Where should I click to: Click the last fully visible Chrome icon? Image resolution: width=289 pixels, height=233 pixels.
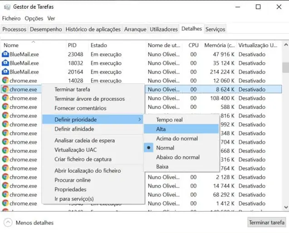coord(5,204)
